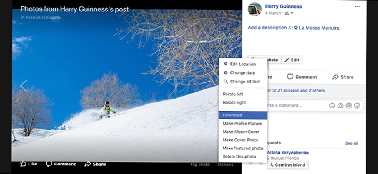The image size is (378, 174).
Task: Insert a GIF in the comment
Action: 349,106
